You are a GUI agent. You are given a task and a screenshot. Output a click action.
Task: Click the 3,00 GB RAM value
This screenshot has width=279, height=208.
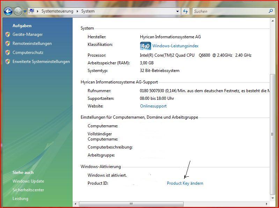147,63
